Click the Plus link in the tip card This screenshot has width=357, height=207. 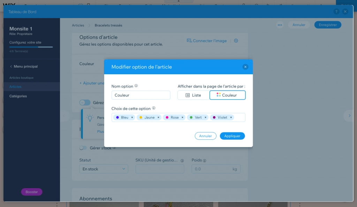pyautogui.click(x=100, y=131)
